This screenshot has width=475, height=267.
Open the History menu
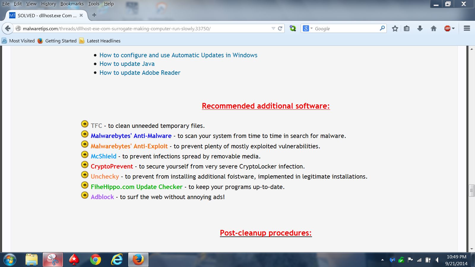point(49,4)
